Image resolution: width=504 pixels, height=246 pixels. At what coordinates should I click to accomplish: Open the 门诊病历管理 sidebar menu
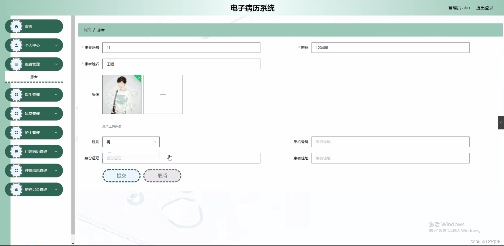pyautogui.click(x=34, y=151)
